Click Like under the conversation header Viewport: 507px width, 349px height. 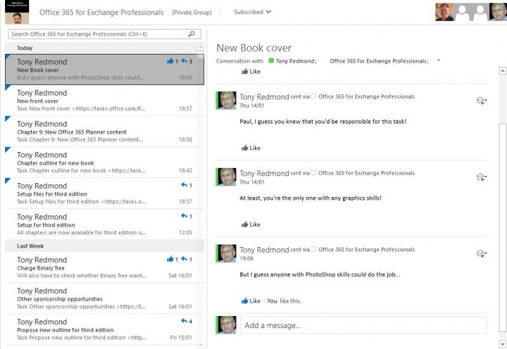251,72
